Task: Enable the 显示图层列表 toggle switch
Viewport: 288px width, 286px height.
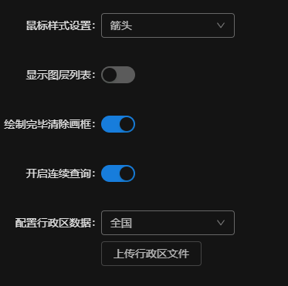Action: pos(118,75)
